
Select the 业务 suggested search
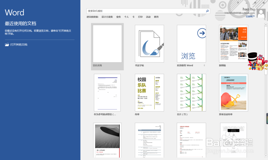coord(118,17)
